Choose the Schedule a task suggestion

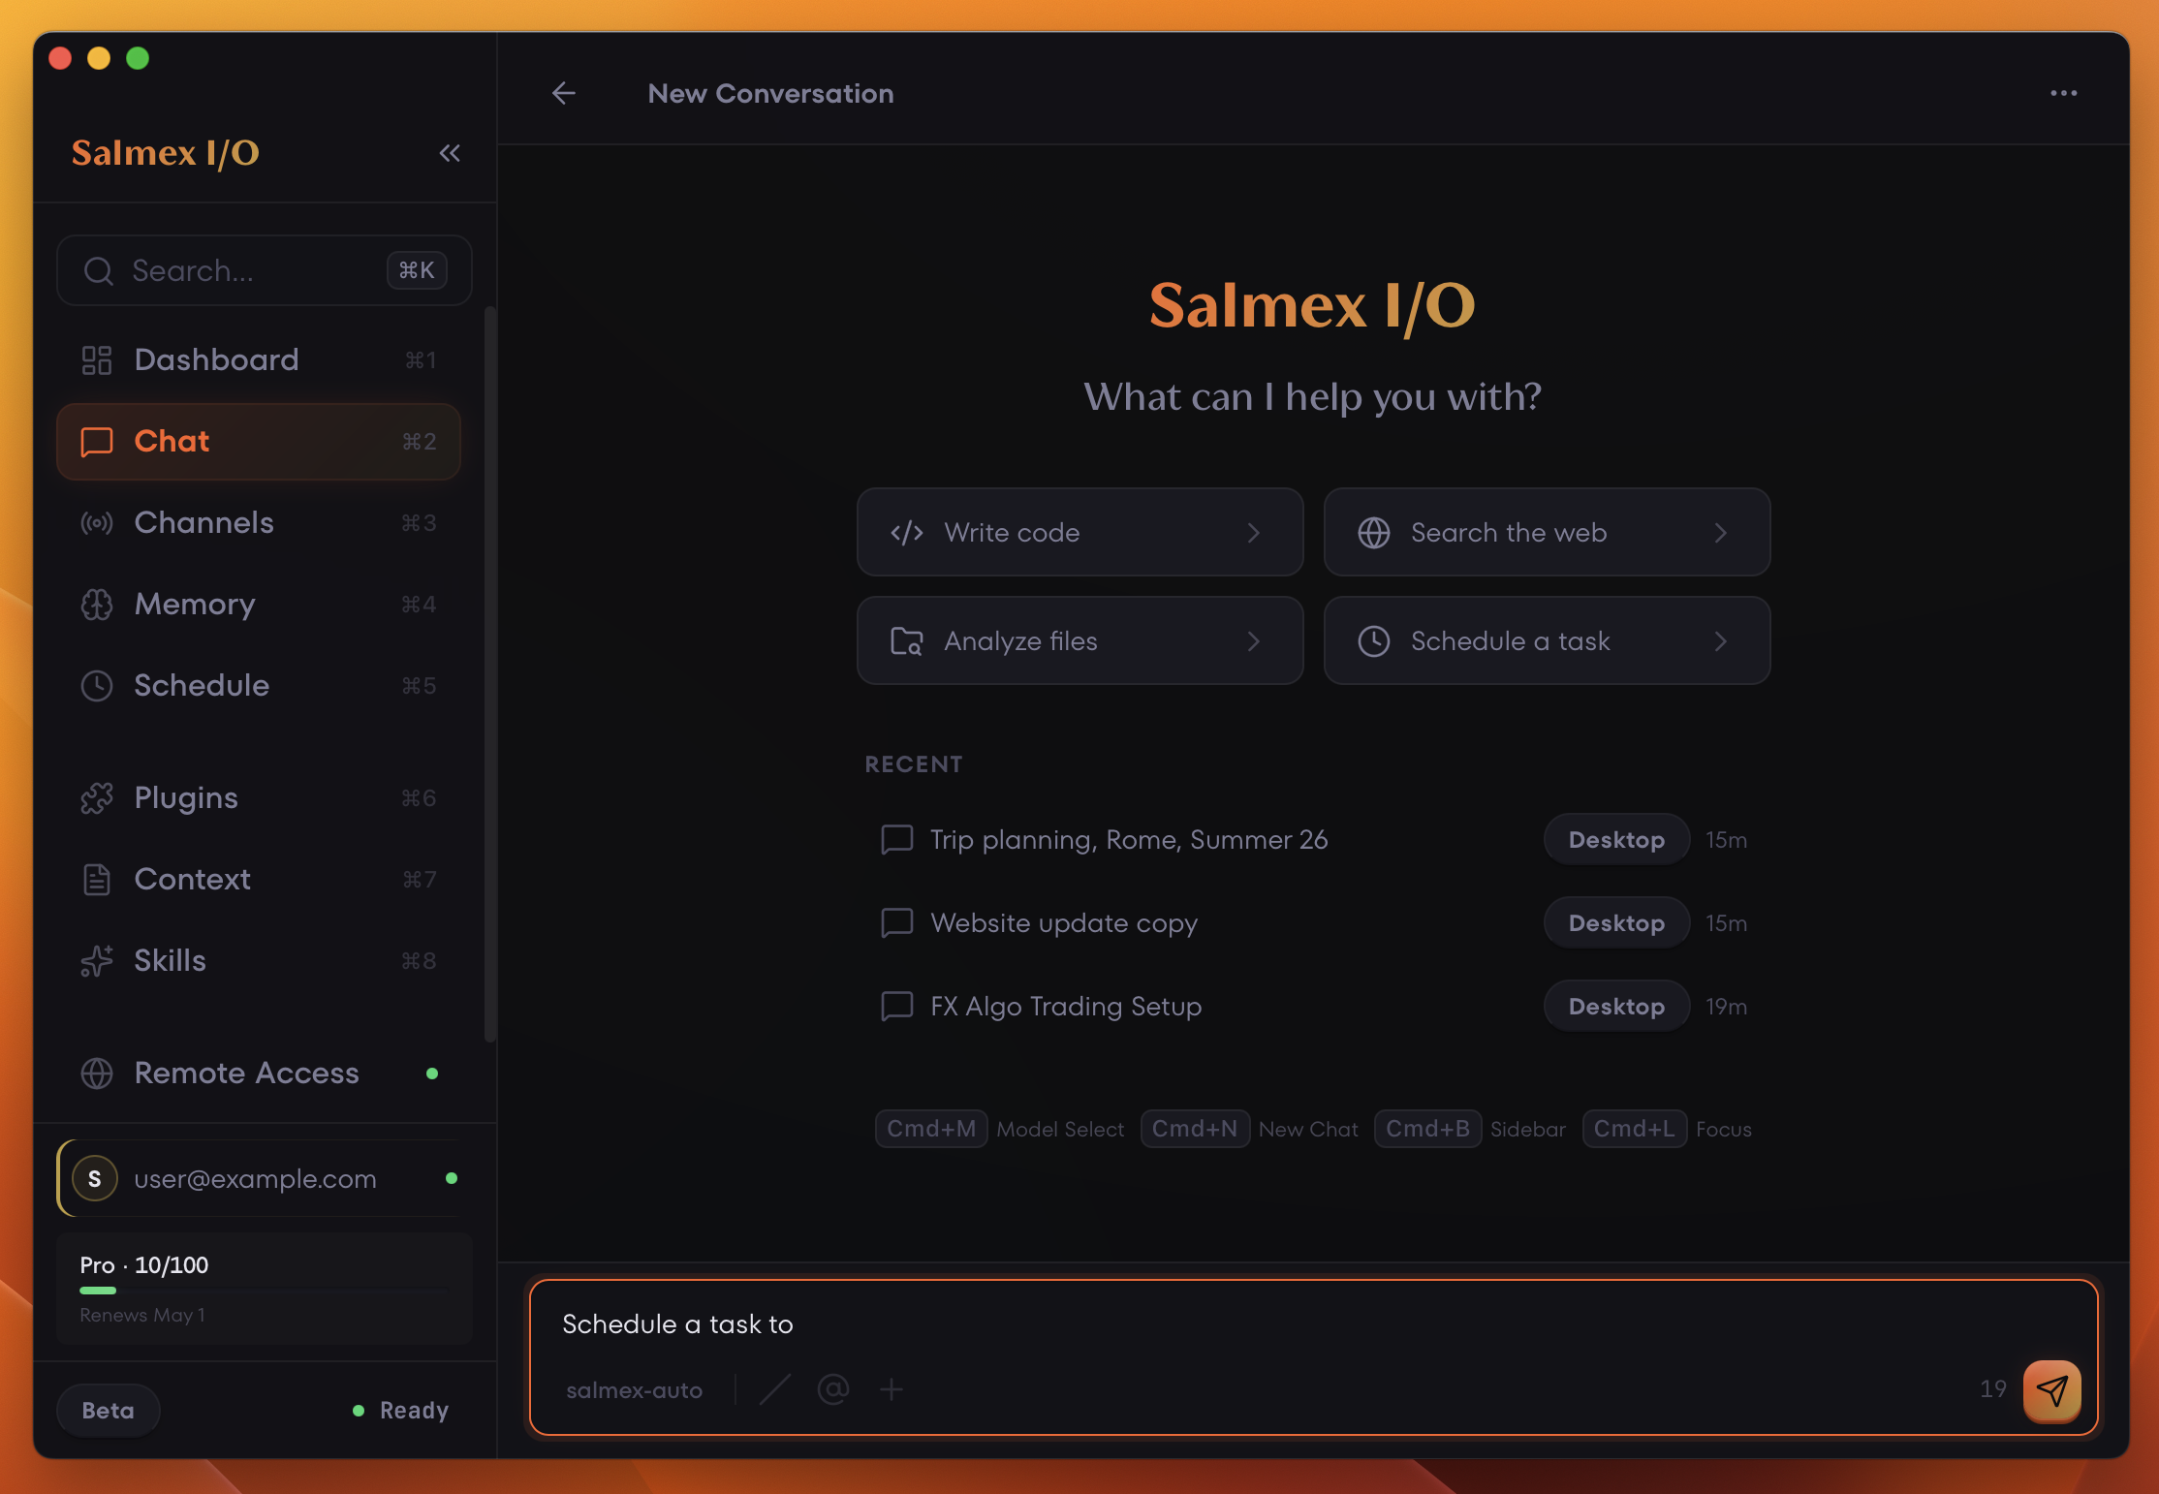pyautogui.click(x=1547, y=640)
